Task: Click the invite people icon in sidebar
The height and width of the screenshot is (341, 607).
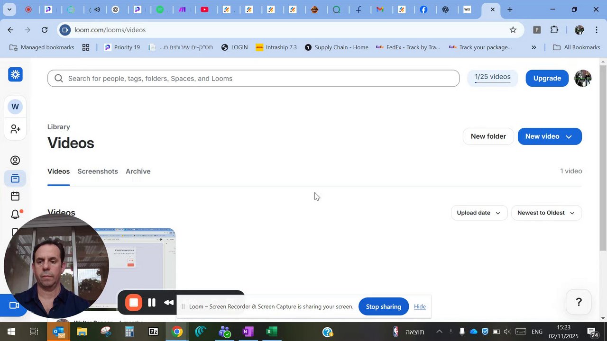Action: pos(15,129)
